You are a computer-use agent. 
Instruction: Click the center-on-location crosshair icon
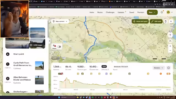click(x=170, y=41)
